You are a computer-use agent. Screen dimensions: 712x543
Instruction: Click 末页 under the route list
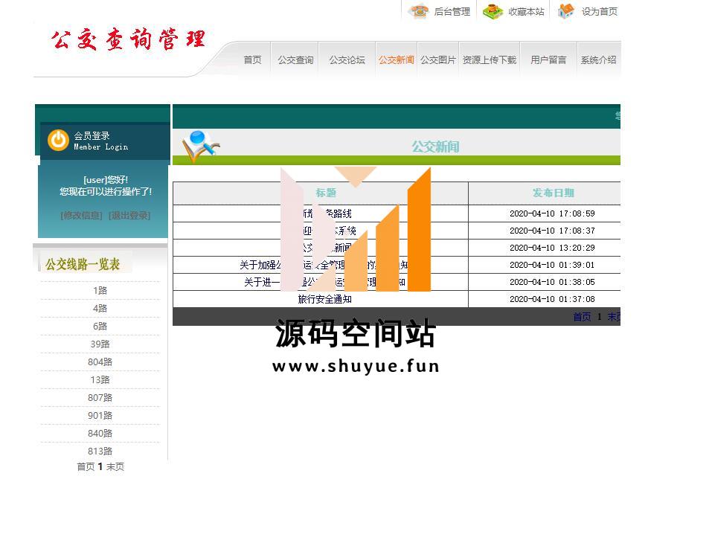115,466
